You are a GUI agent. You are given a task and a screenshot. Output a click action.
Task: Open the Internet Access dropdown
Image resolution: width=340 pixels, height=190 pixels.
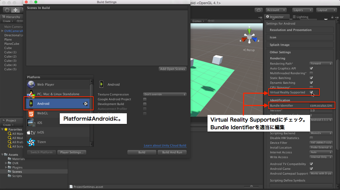coord(321,152)
